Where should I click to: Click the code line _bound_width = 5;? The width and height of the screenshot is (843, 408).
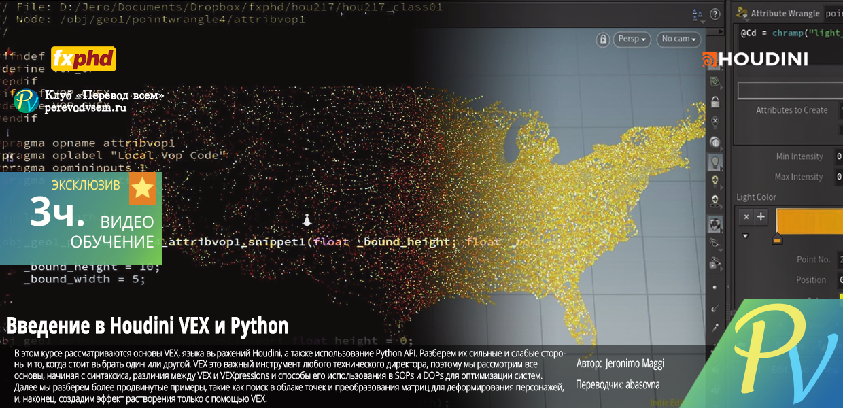86,279
